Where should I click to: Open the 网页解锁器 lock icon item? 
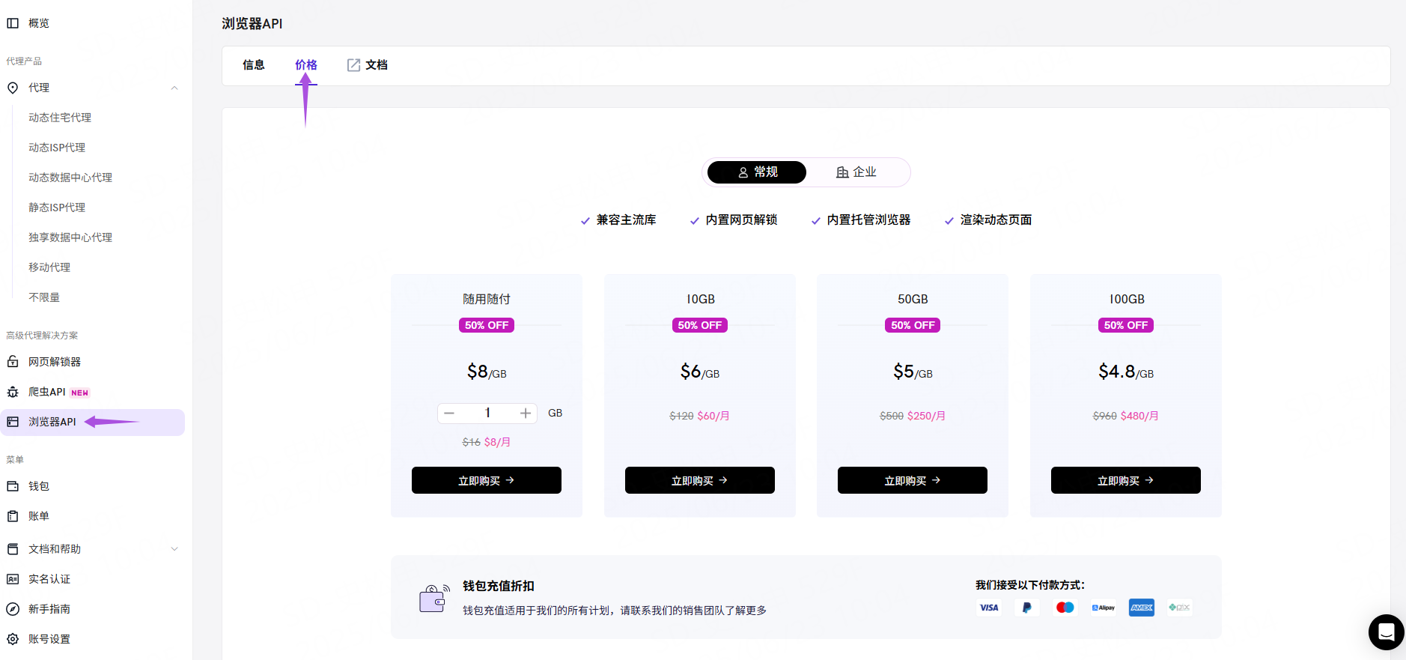pyautogui.click(x=13, y=362)
